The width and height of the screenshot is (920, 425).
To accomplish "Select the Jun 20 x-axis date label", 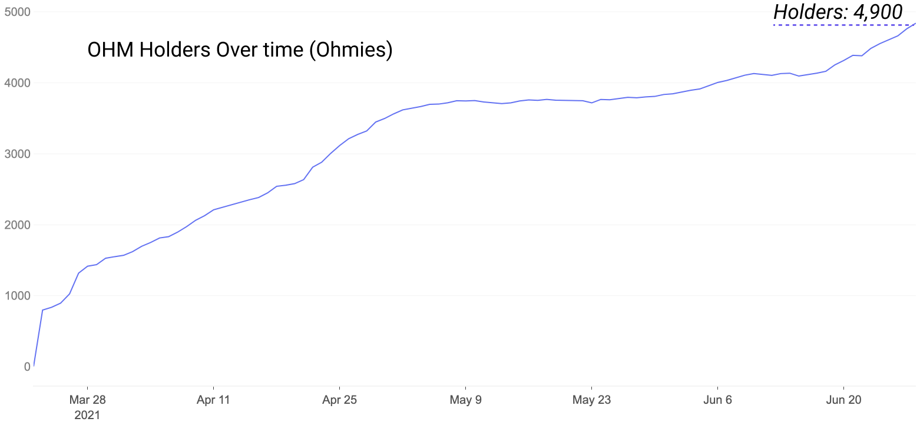I will click(843, 400).
